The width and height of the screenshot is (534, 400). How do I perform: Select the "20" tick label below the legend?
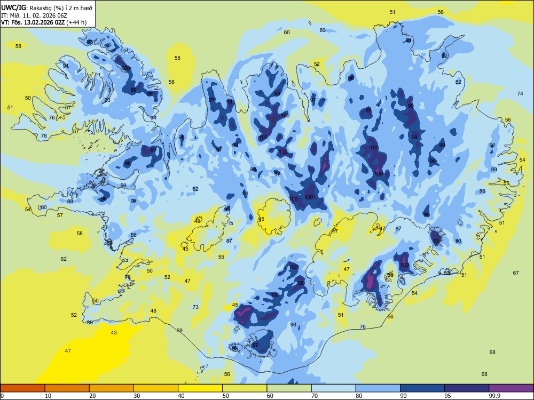[x=92, y=396]
